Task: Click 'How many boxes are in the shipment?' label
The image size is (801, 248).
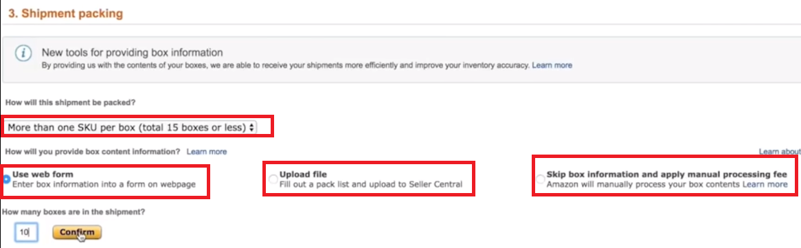Action: [74, 211]
